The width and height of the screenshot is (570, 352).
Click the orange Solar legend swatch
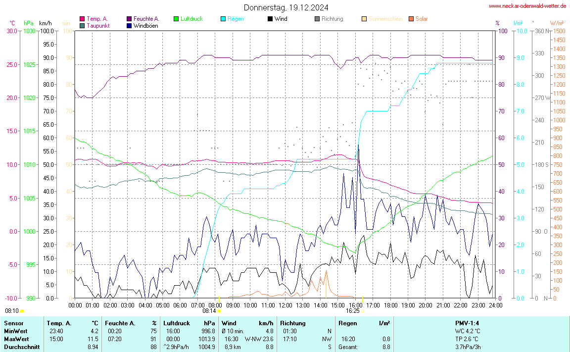click(411, 19)
